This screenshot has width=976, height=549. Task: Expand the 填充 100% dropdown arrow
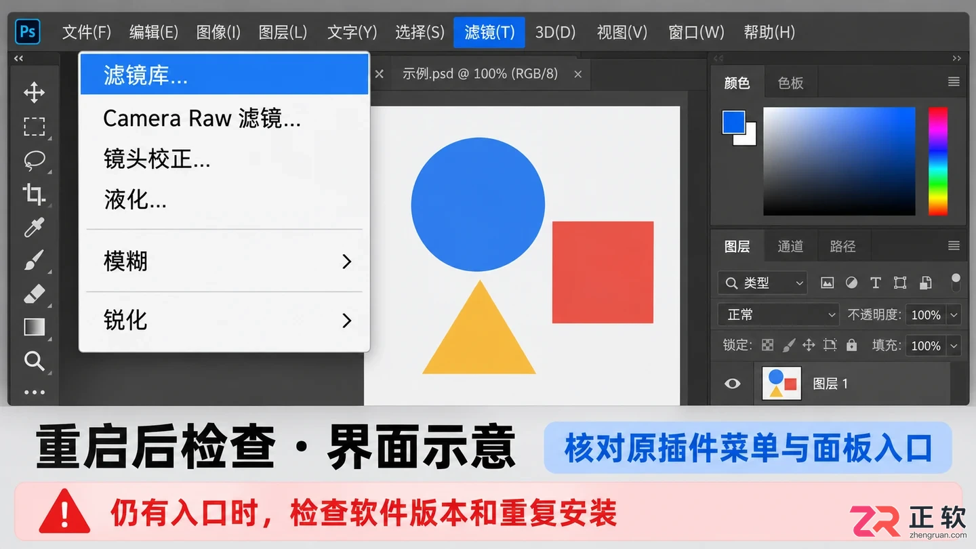coord(954,346)
